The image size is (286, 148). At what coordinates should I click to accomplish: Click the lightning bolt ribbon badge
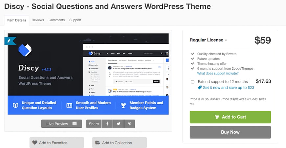(x=10, y=41)
